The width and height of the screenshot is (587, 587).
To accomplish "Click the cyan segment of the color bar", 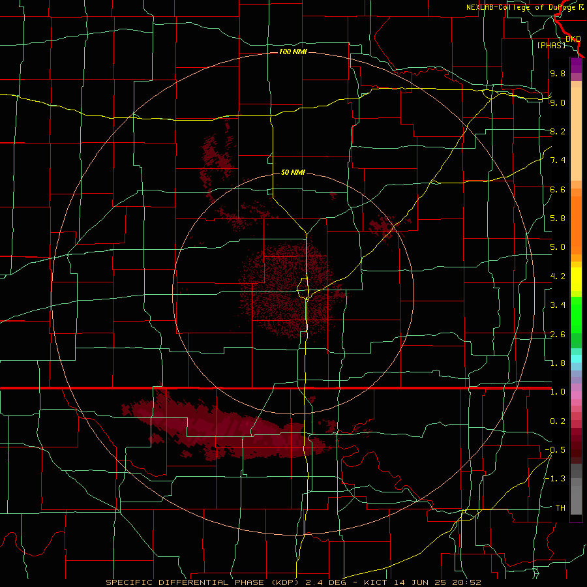I will [576, 359].
